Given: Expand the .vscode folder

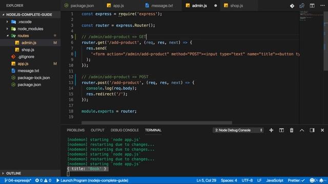Looking at the screenshot, I should pyautogui.click(x=7, y=21).
